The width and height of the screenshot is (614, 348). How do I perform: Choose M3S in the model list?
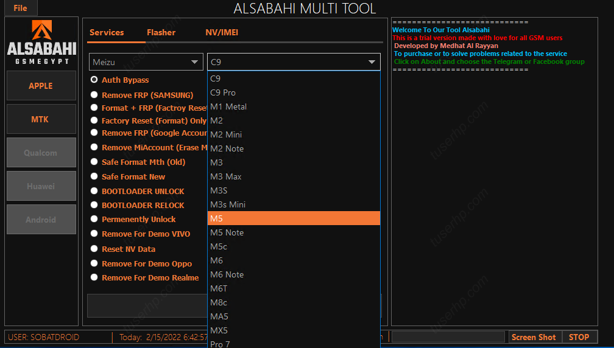pos(294,190)
